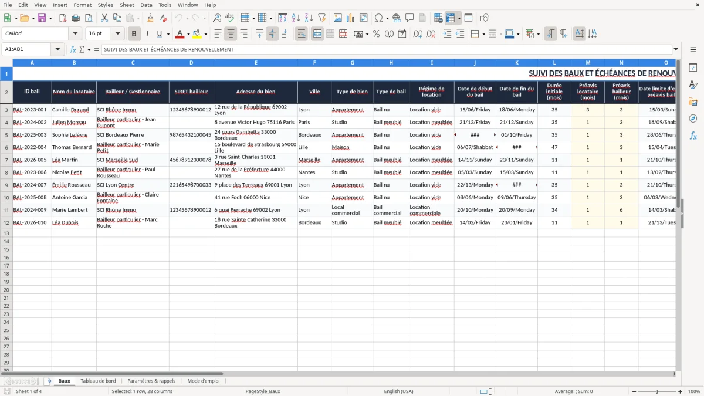Open Print Preview from the toolbar

click(89, 18)
